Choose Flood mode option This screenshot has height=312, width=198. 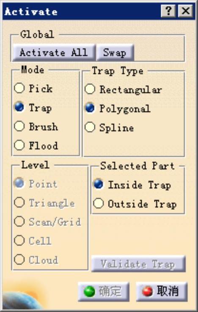pos(19,145)
